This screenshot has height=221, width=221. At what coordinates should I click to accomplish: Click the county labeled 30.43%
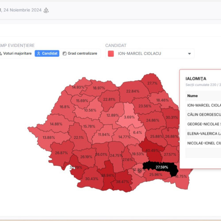pos(91,179)
